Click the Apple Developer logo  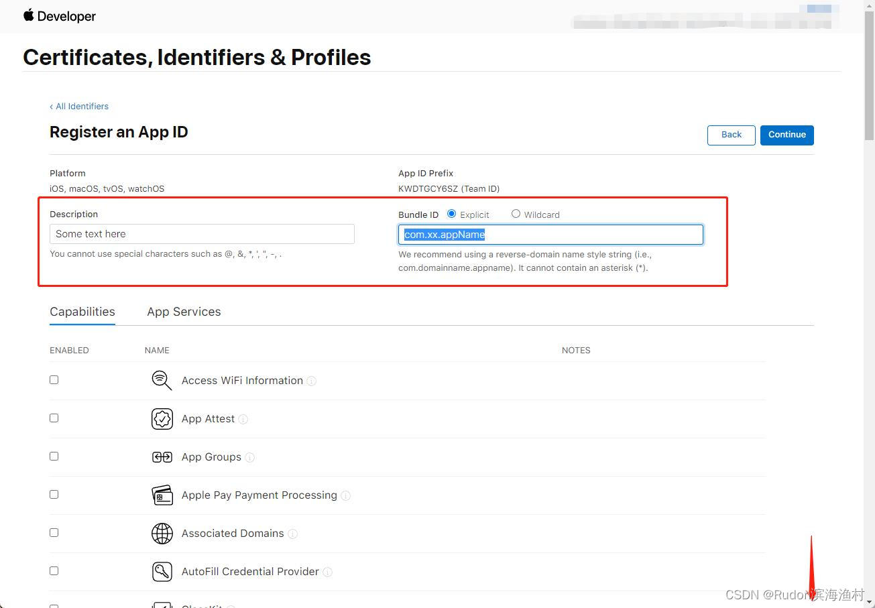[60, 16]
